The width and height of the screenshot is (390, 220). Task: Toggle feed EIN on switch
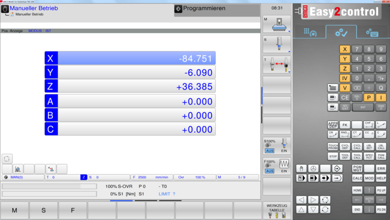tap(284, 171)
